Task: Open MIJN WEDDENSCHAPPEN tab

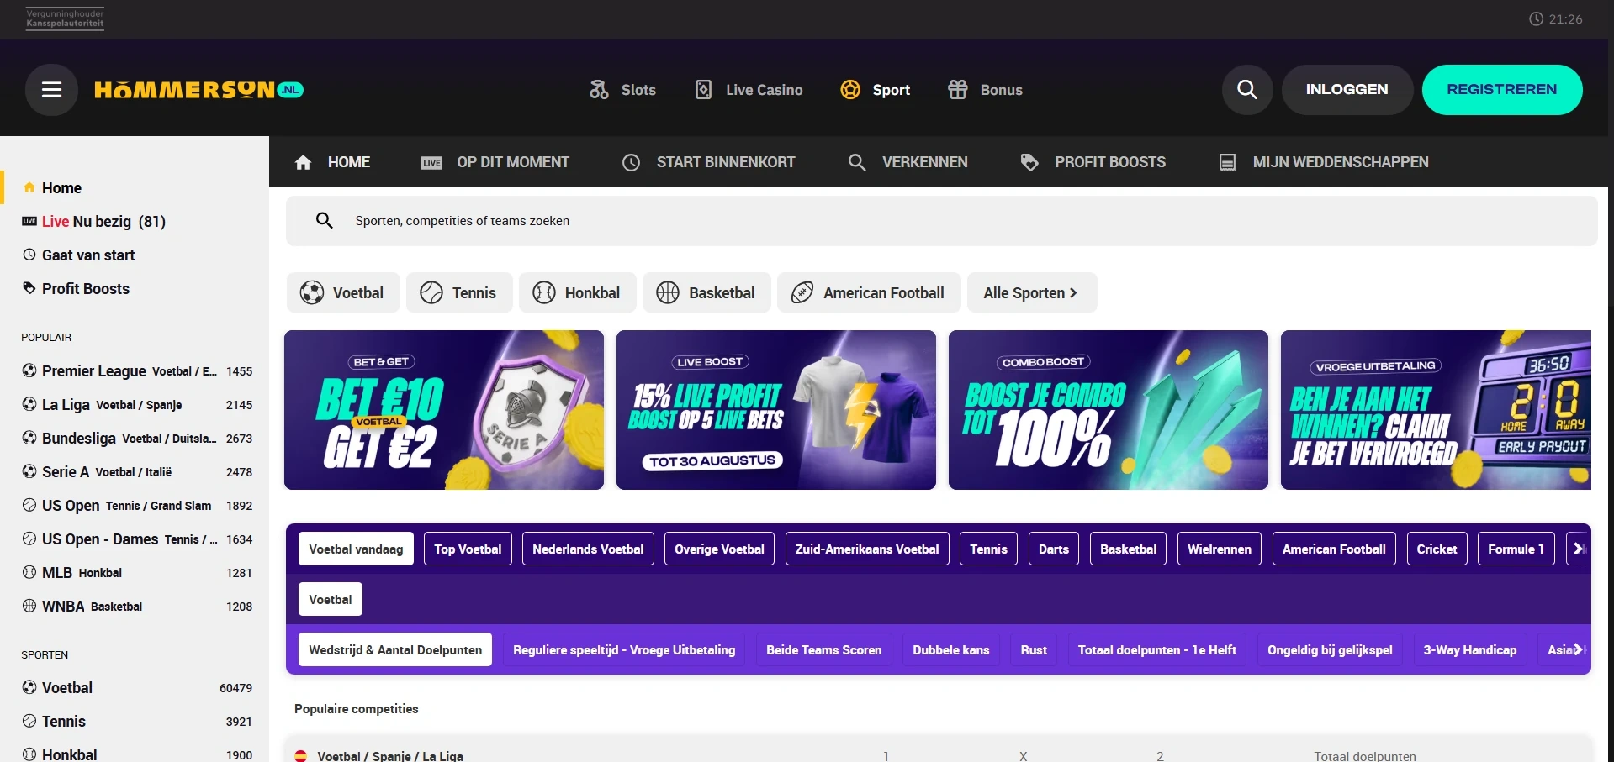Action: point(1323,162)
